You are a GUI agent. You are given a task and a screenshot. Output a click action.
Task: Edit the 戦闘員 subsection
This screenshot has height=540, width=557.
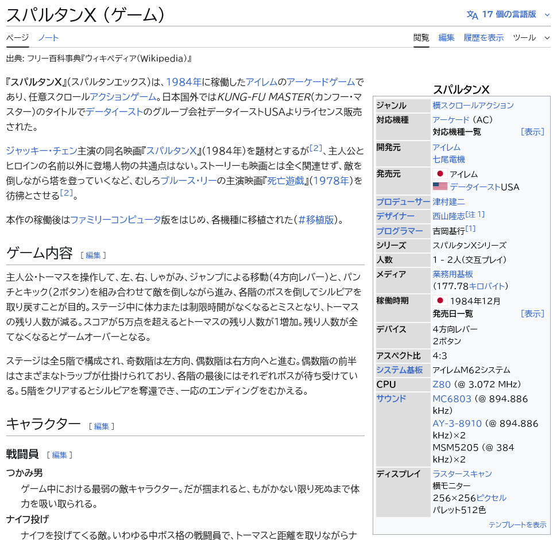(x=59, y=455)
